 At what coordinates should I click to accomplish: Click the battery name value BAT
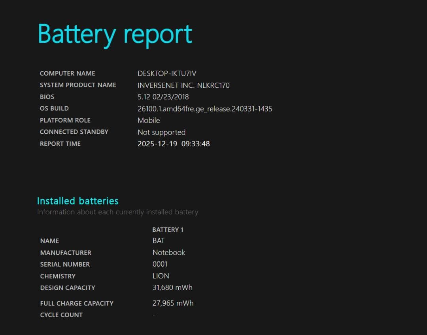tap(158, 240)
